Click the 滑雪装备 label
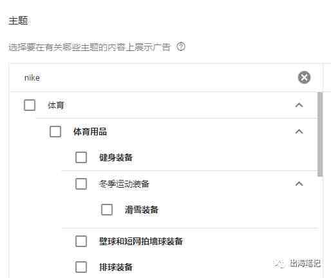331x278 pixels. tap(142, 210)
